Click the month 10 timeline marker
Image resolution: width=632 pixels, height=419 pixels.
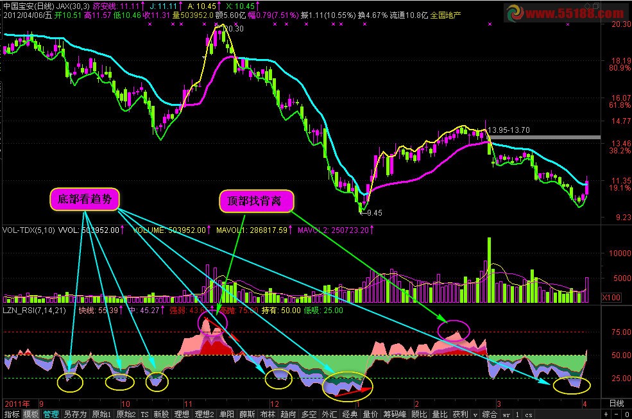[x=125, y=404]
